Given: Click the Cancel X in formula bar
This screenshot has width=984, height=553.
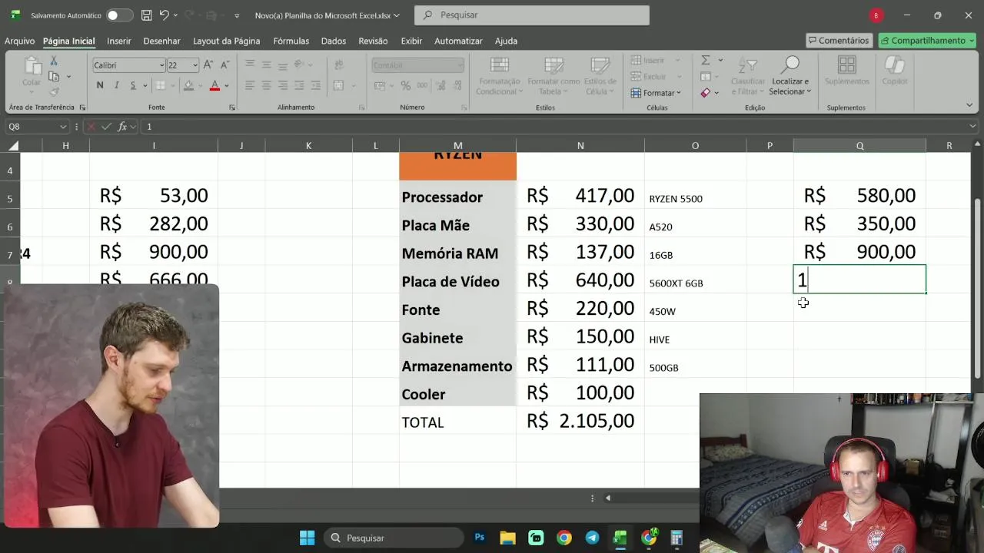Looking at the screenshot, I should 91,127.
